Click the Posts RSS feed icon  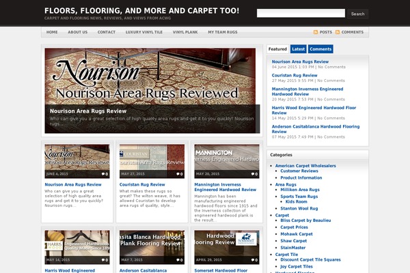[x=316, y=32]
